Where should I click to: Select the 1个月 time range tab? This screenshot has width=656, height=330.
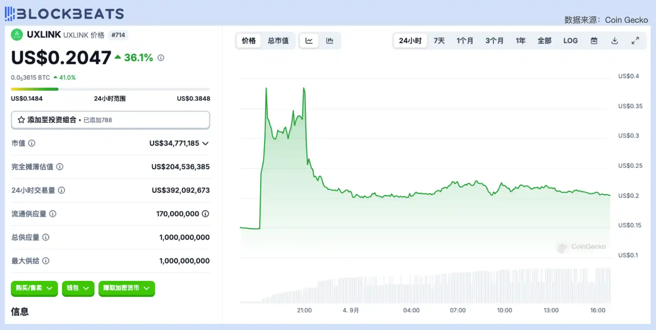tap(465, 41)
